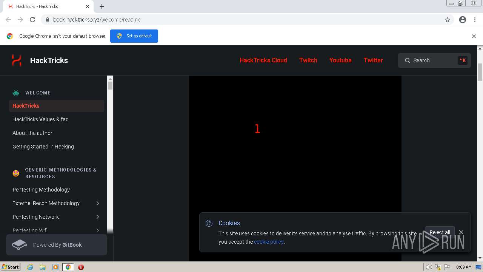
Task: Launch Internet Explorer from taskbar
Action: 30,267
